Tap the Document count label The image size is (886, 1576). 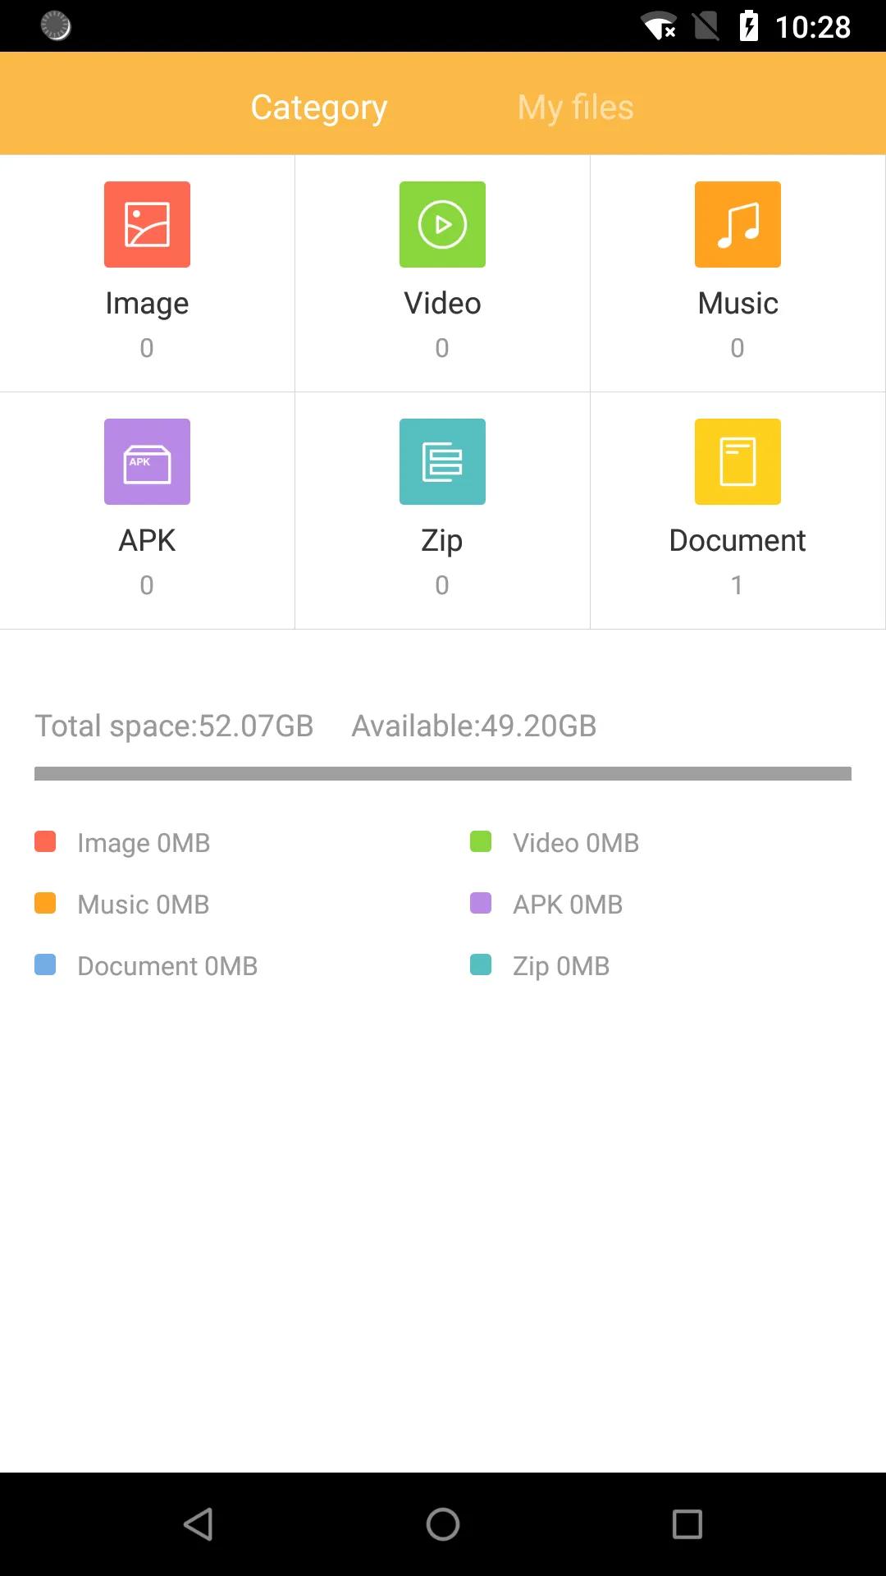coord(737,585)
